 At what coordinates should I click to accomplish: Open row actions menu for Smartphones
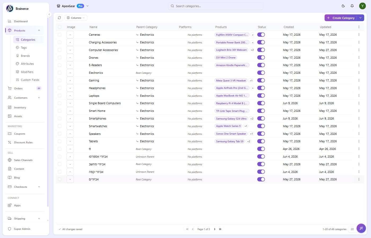coord(359,118)
